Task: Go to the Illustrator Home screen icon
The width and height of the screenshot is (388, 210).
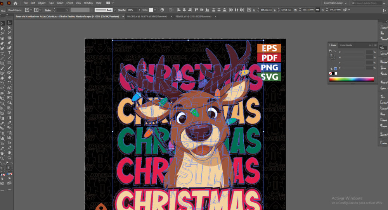Action: coord(16,3)
